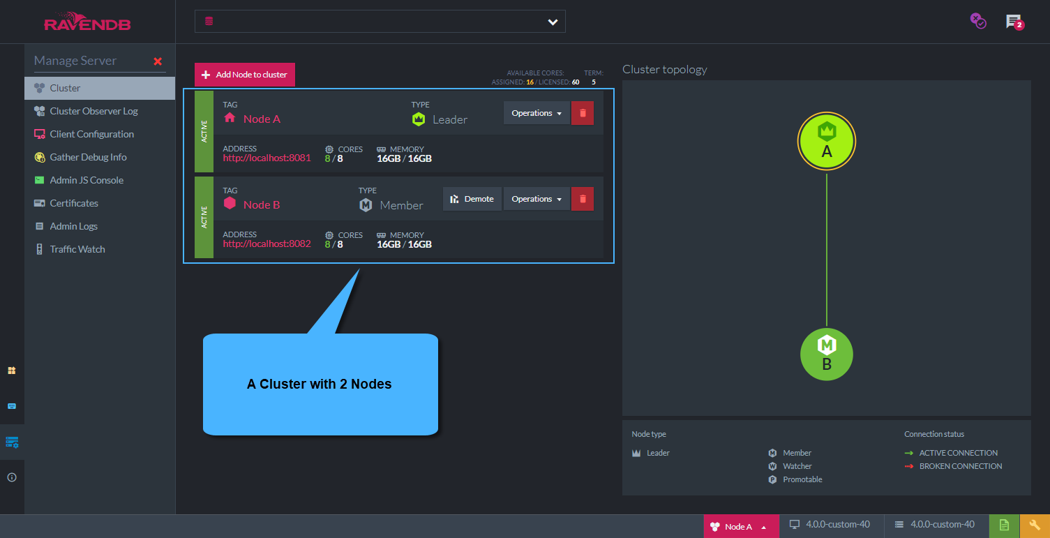Open the database selector dropdown
The height and width of the screenshot is (538, 1050).
380,22
